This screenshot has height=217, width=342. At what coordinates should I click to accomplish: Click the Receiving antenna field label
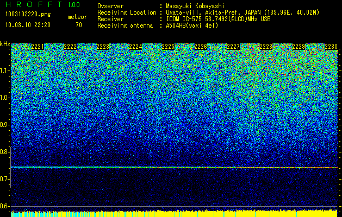[125, 25]
